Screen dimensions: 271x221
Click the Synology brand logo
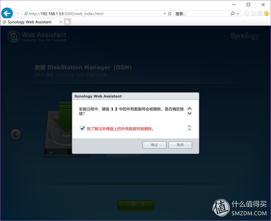pos(245,36)
